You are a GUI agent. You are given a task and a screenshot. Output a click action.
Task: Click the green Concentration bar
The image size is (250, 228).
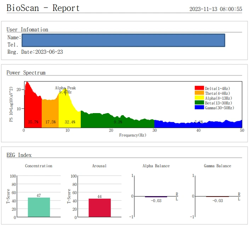(39, 207)
